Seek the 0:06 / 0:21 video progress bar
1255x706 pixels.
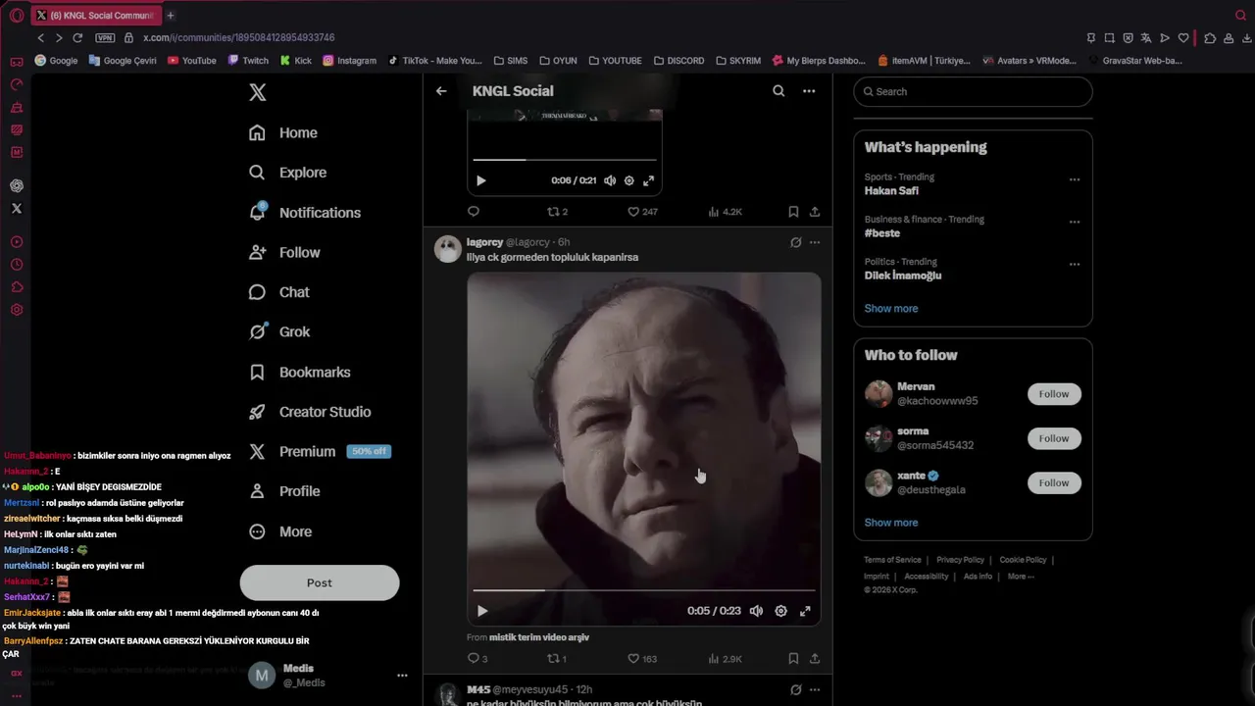[565, 160]
